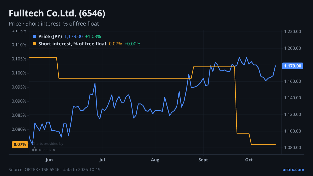Click the 0.105% left axis label
The width and height of the screenshot is (313, 176).
pos(19,59)
